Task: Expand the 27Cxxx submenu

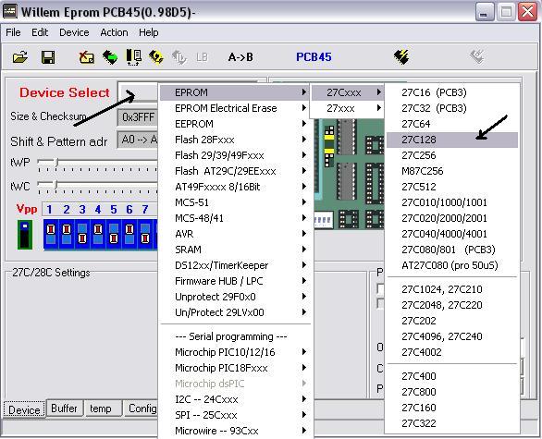Action: point(348,92)
